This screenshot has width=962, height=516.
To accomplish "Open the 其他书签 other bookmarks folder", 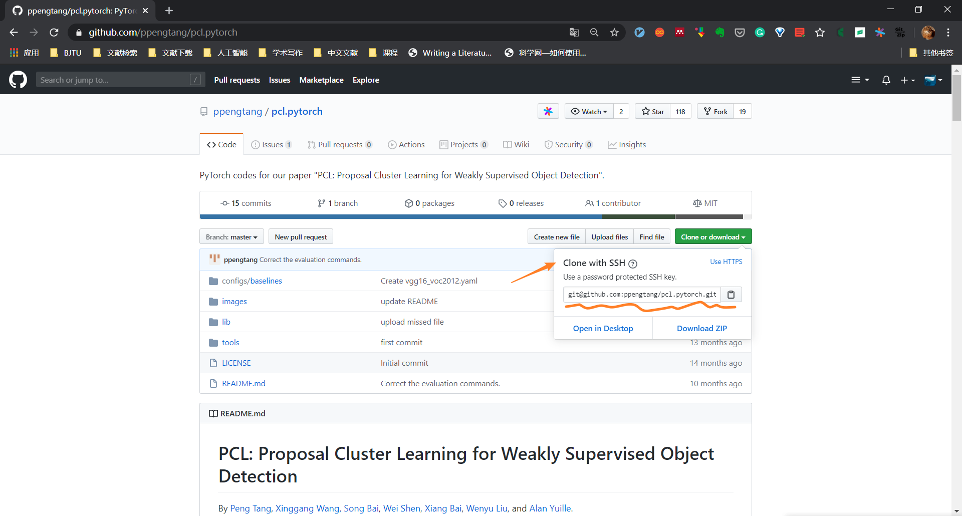I will tap(931, 53).
